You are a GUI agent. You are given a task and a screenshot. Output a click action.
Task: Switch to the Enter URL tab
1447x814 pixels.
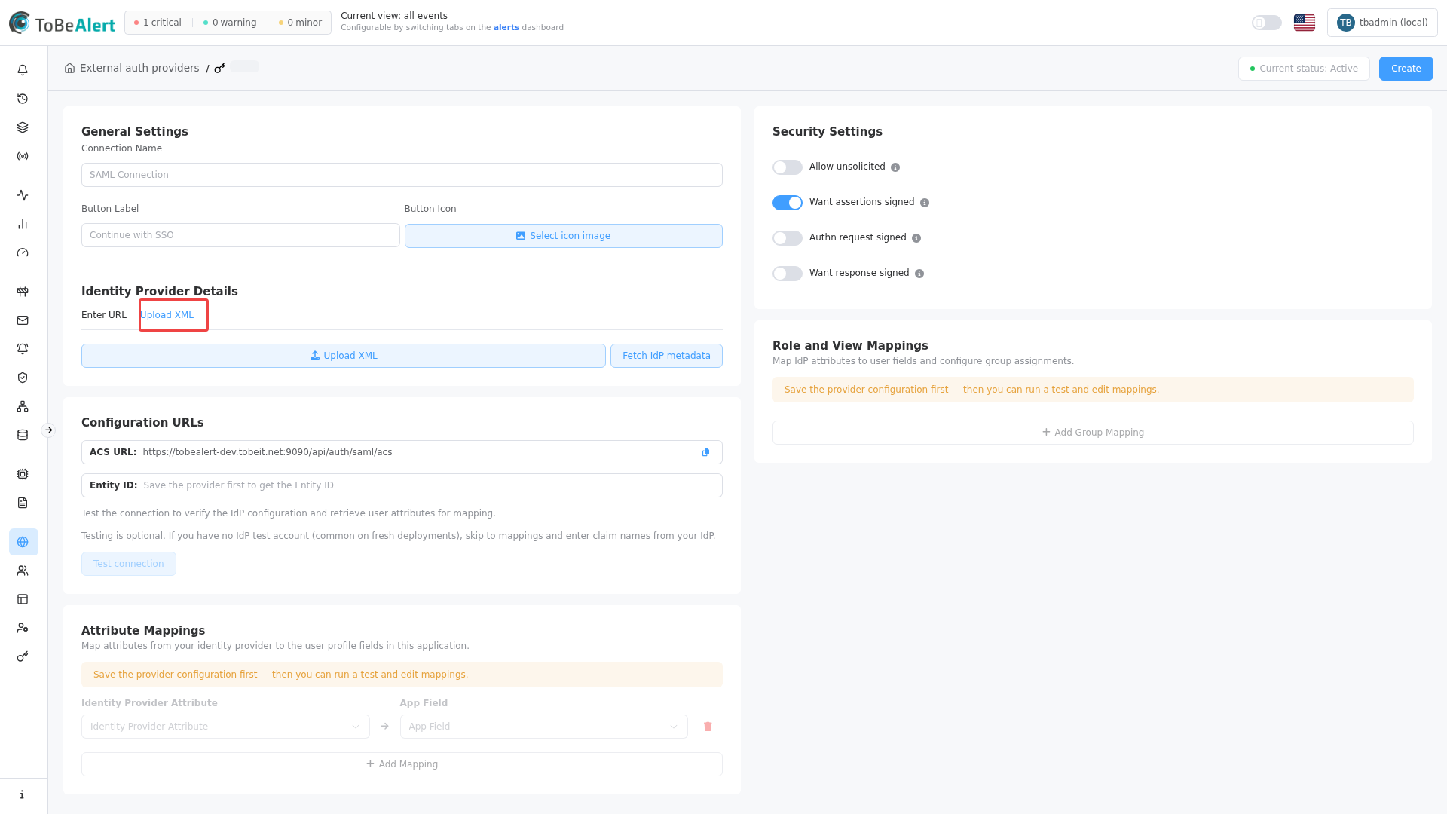click(104, 315)
